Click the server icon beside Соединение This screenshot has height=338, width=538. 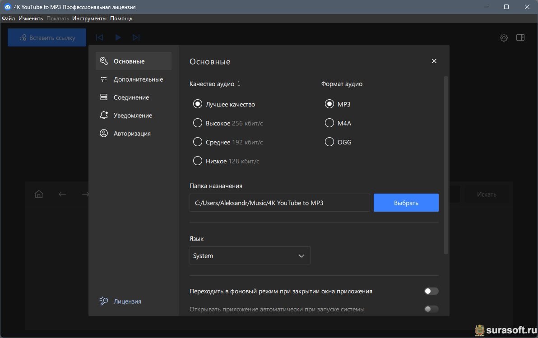(x=104, y=97)
